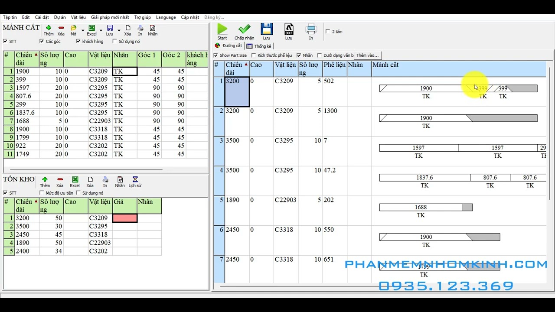Click the Lịch sử hourglass icon
555x312 pixels.
[x=135, y=179]
